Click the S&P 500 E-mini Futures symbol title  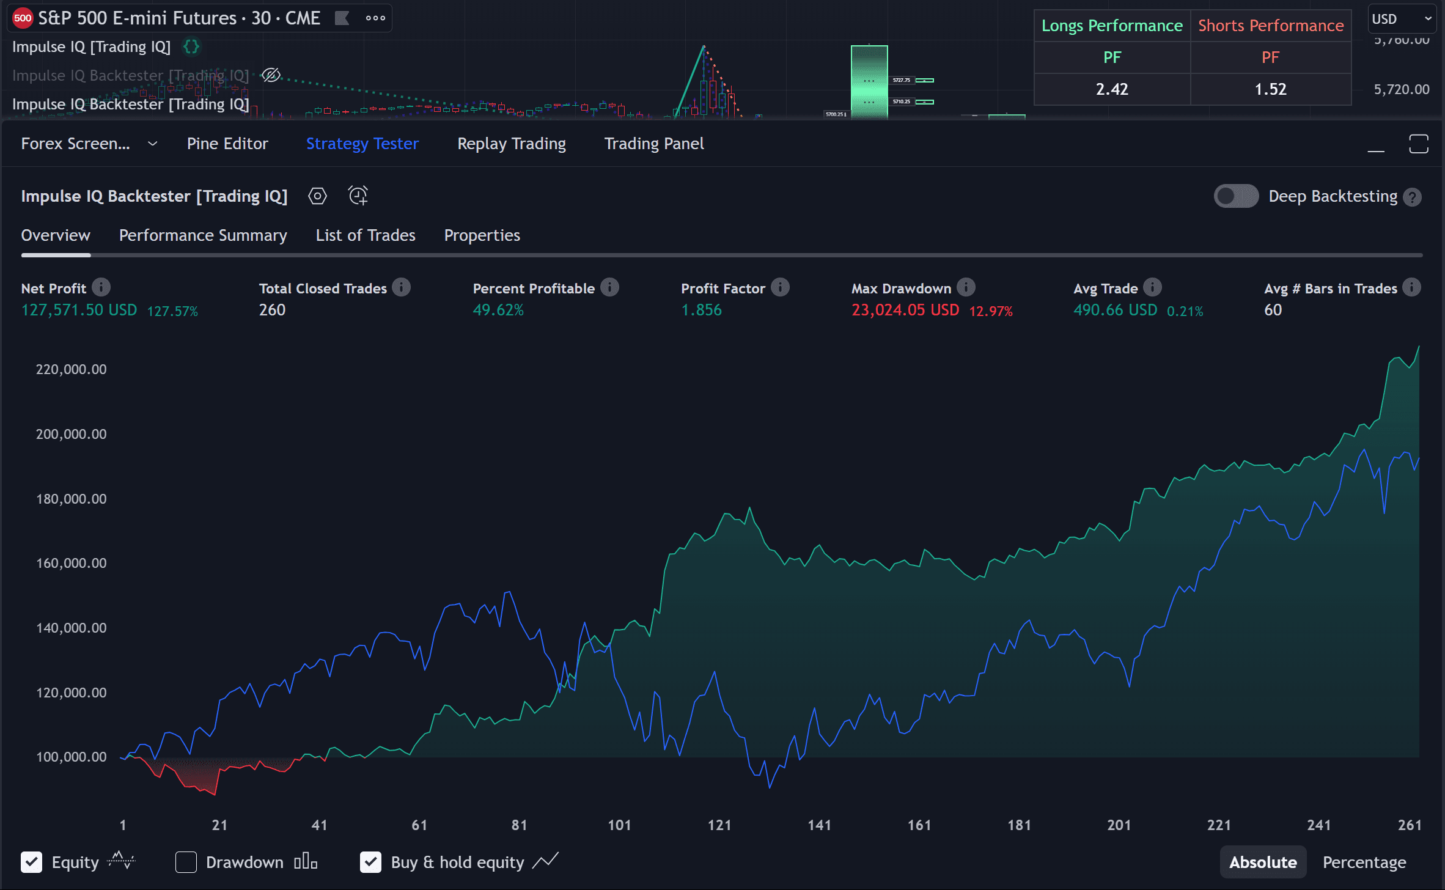179,18
